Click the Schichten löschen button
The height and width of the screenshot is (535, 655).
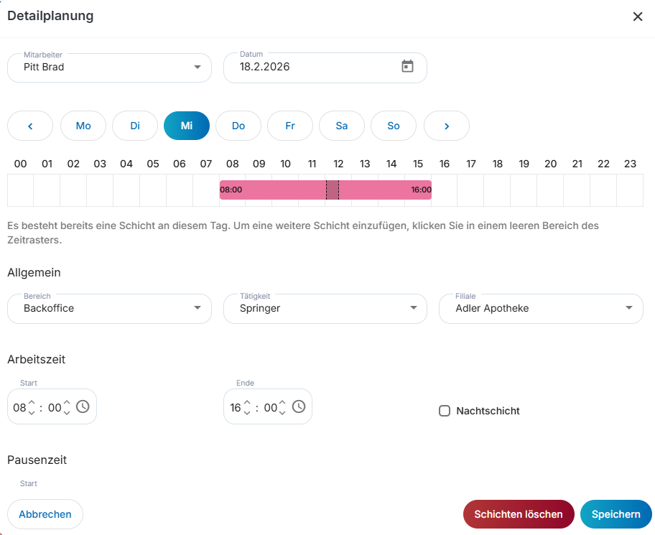click(x=519, y=514)
